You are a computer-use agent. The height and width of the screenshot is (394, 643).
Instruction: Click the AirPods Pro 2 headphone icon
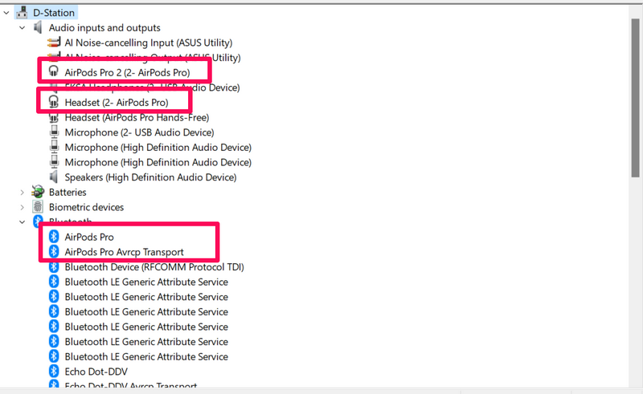[x=54, y=72]
